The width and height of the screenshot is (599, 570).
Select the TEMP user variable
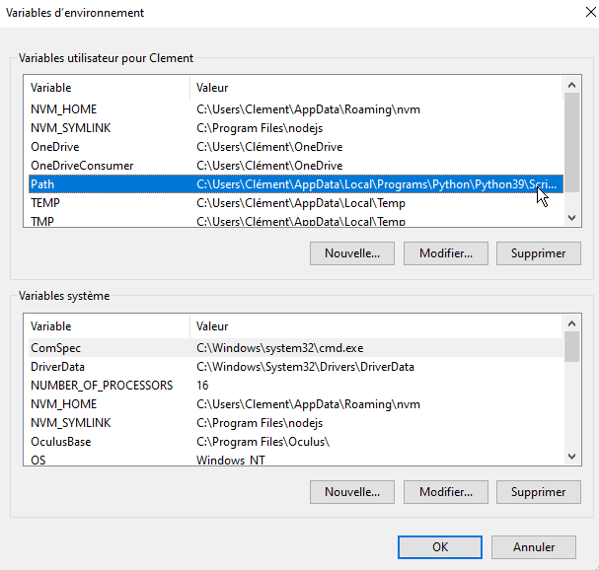pyautogui.click(x=45, y=203)
